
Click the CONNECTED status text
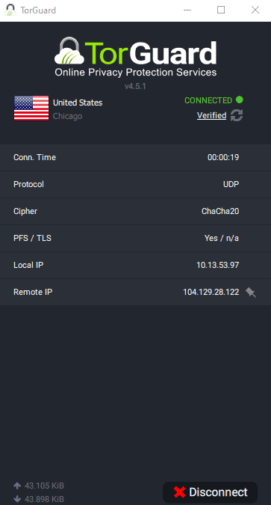[208, 100]
